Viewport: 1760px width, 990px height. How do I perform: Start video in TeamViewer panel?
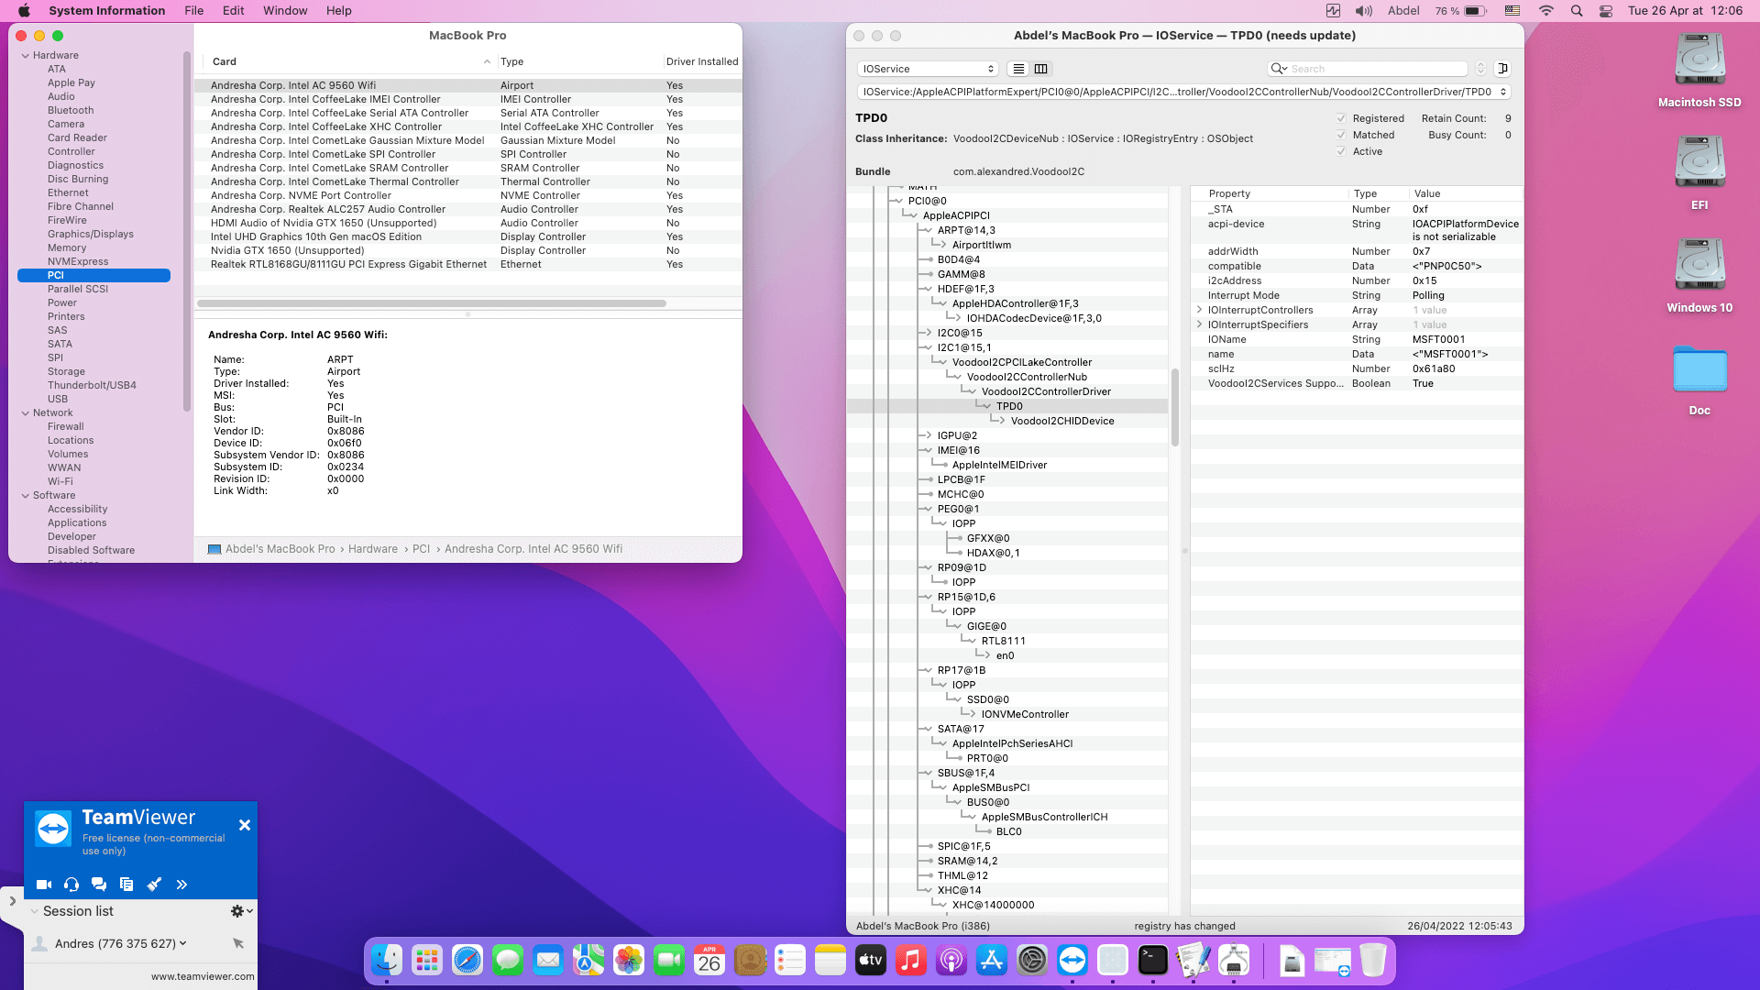(43, 885)
